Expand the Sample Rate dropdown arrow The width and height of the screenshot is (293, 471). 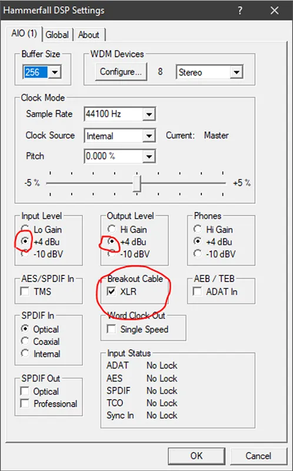click(149, 114)
